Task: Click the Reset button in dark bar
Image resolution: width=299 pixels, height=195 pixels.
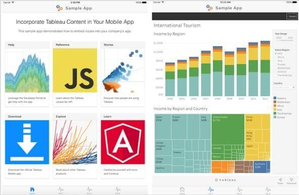Action: 292,16
